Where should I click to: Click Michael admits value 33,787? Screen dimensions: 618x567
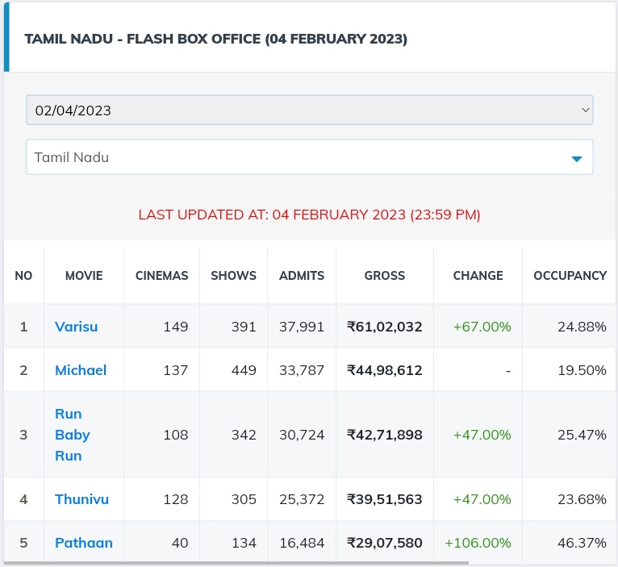302,370
